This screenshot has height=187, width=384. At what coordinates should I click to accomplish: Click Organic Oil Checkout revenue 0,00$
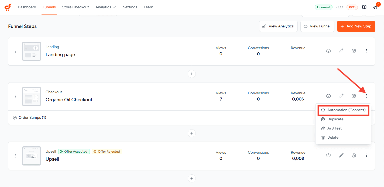298,99
